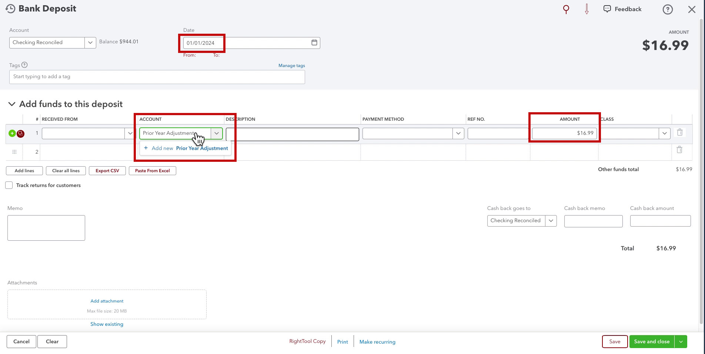
Task: Click the Received From field on line 1
Action: tap(83, 133)
